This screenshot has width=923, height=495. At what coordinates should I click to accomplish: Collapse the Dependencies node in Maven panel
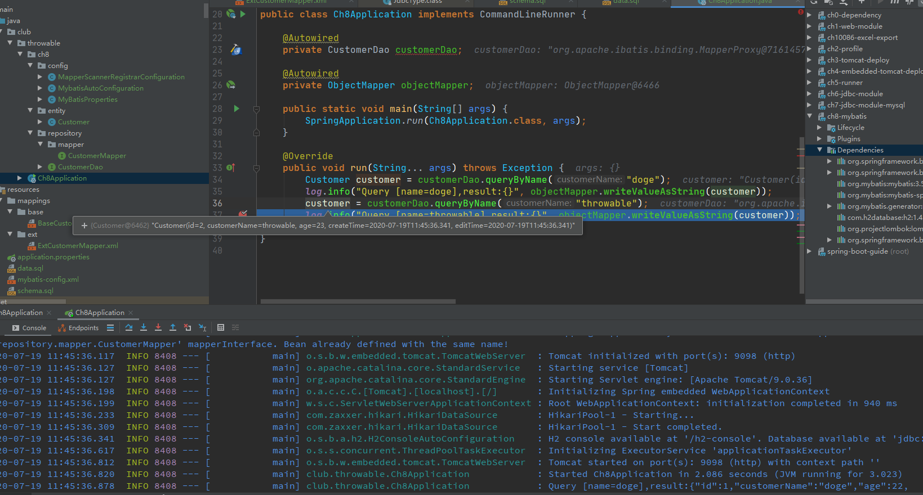coord(820,150)
